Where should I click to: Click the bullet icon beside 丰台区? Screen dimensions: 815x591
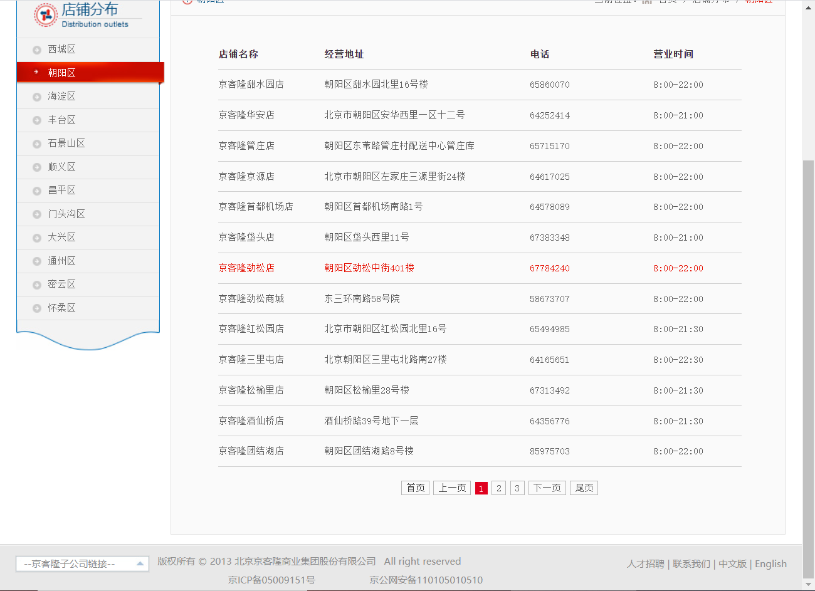pyautogui.click(x=37, y=120)
